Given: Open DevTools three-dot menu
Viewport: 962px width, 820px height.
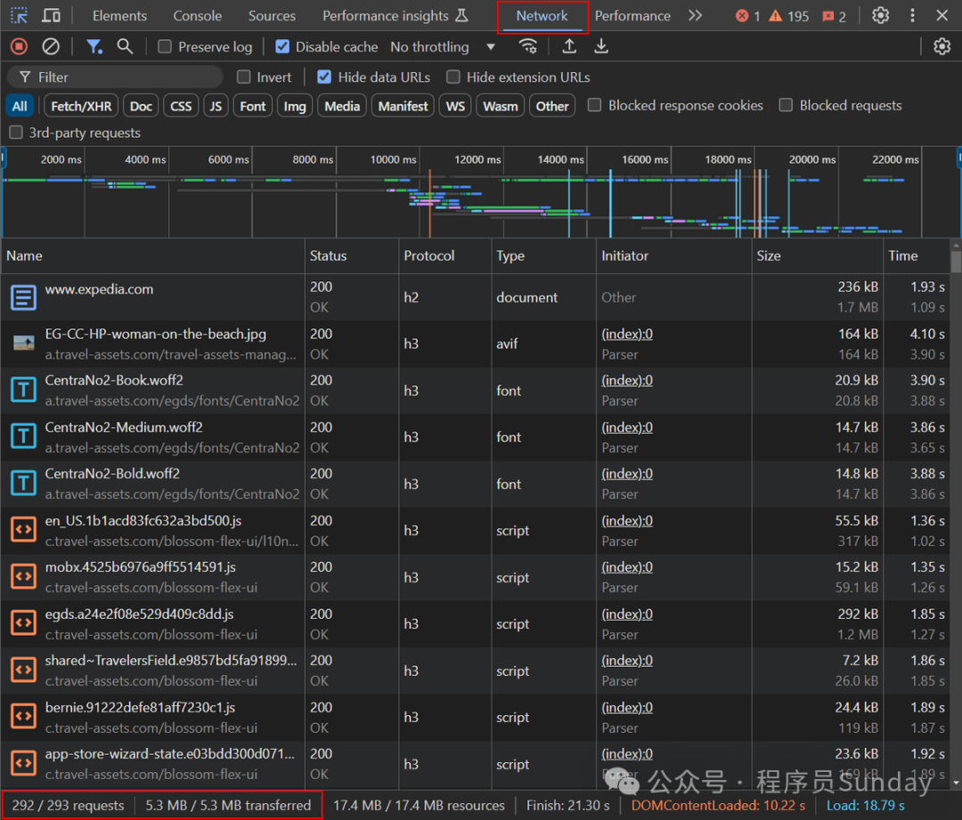Looking at the screenshot, I should pos(912,15).
